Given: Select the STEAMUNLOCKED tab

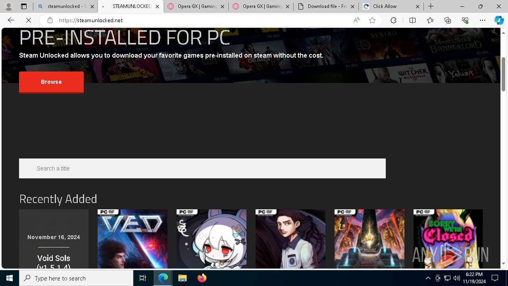Looking at the screenshot, I should [130, 6].
